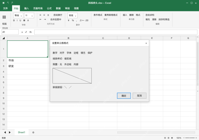Click the select-all triangle at grid corner
This screenshot has height=140, width=199.
[x=3, y=38]
